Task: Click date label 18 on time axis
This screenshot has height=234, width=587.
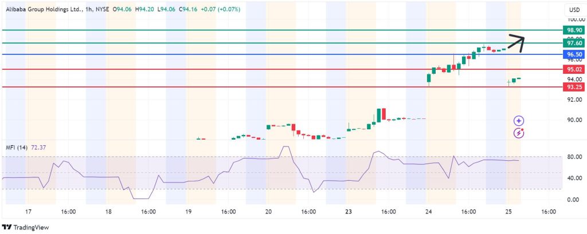Action: (x=107, y=212)
